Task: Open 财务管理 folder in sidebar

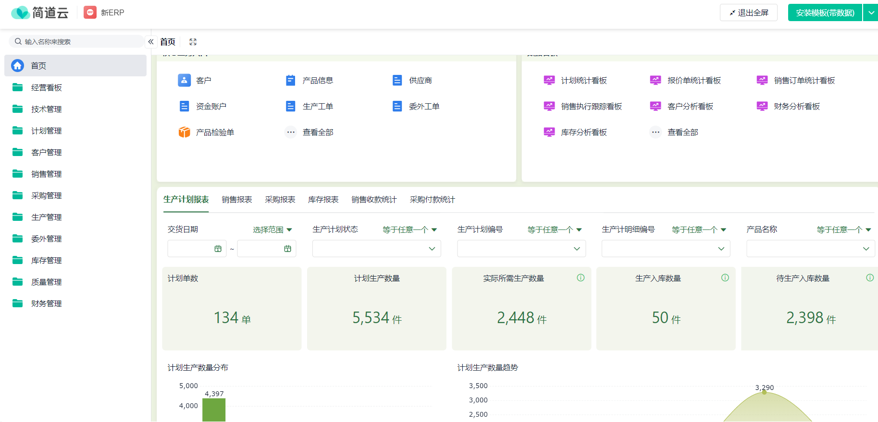Action: point(75,303)
